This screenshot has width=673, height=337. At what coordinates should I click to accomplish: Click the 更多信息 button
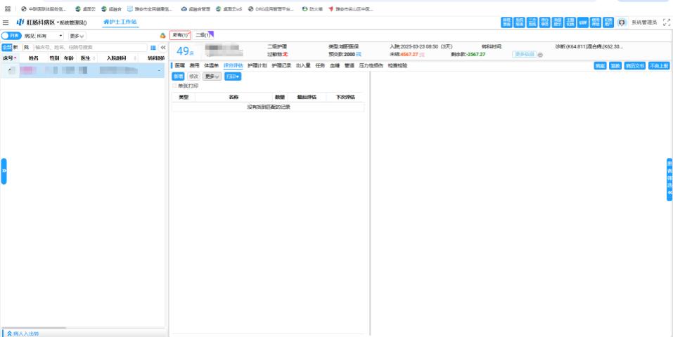pos(525,55)
